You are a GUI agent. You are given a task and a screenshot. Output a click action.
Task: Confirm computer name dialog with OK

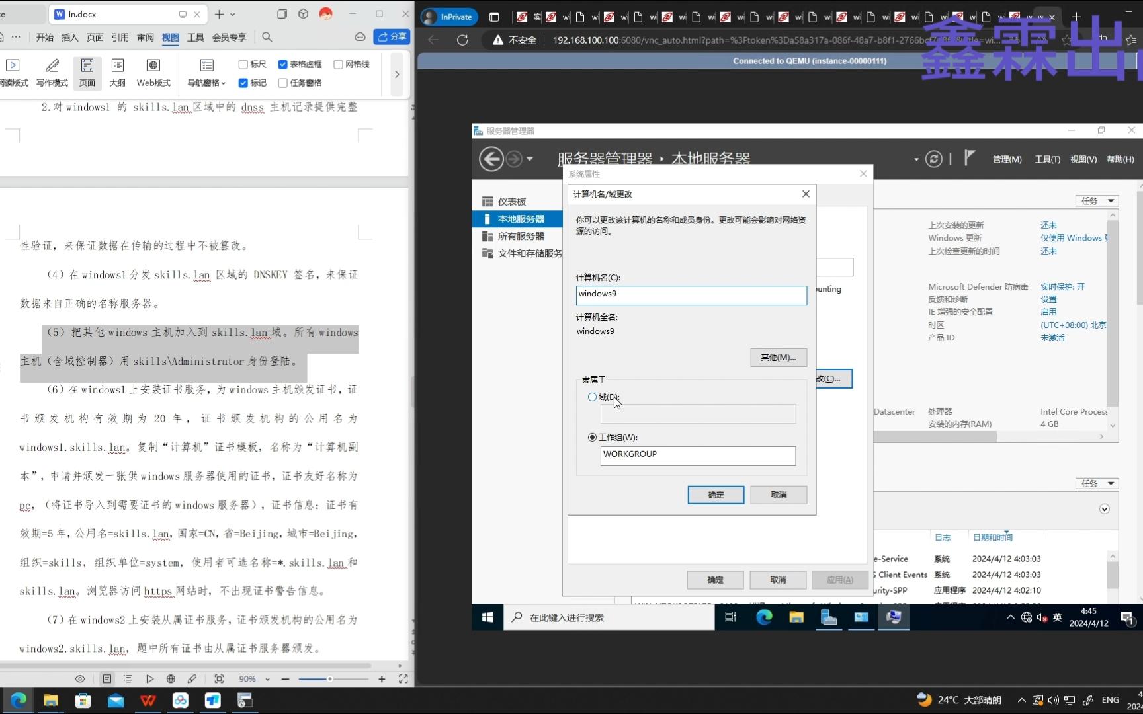click(x=716, y=495)
